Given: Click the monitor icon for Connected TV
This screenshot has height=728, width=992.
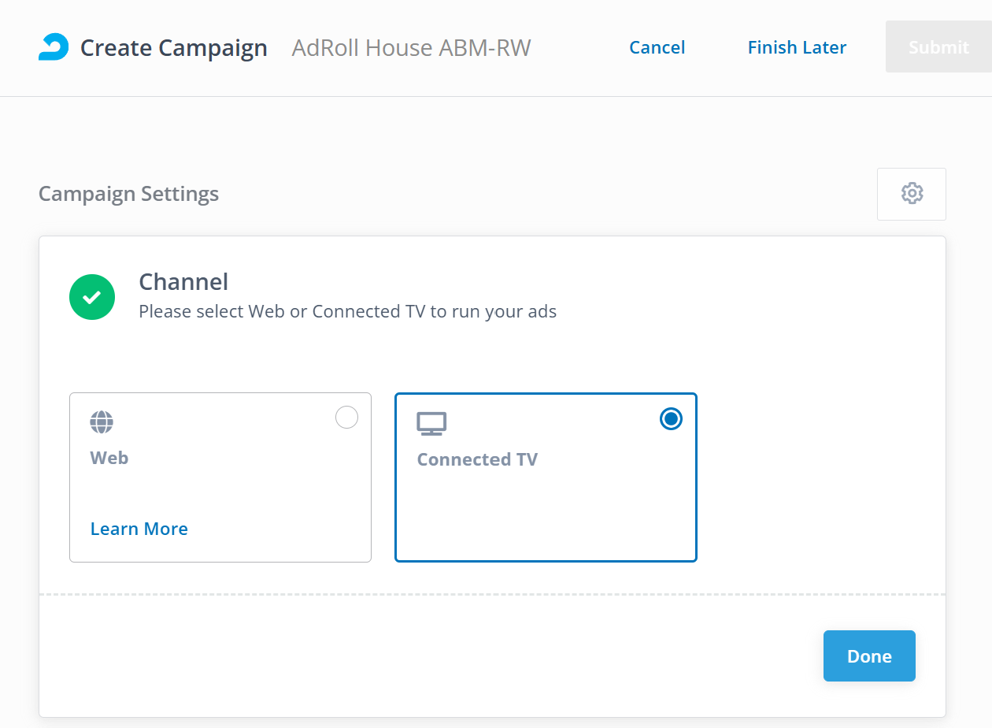Looking at the screenshot, I should [431, 424].
